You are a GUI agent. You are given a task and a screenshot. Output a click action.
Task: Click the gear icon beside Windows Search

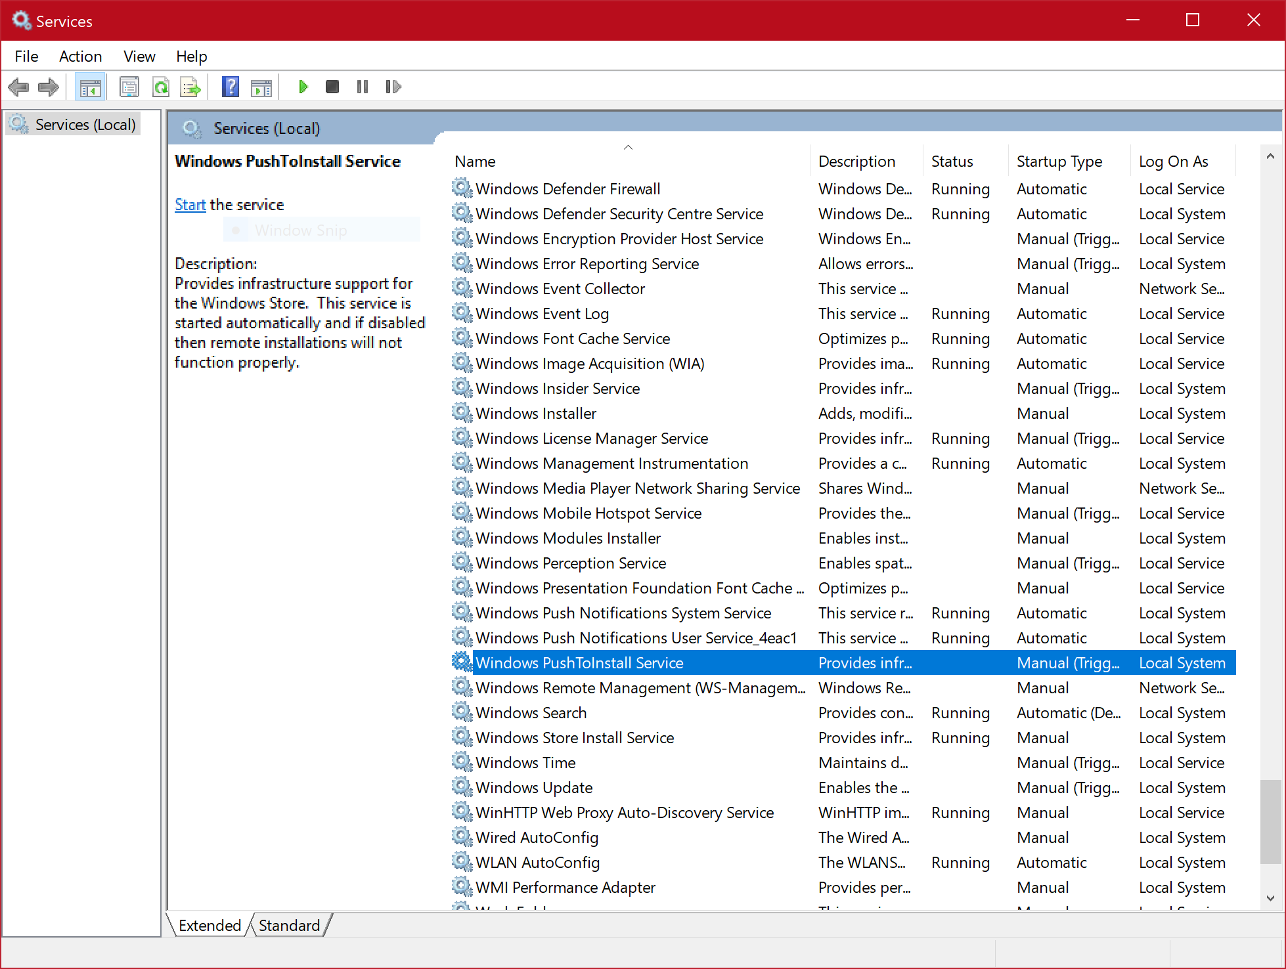click(x=462, y=712)
